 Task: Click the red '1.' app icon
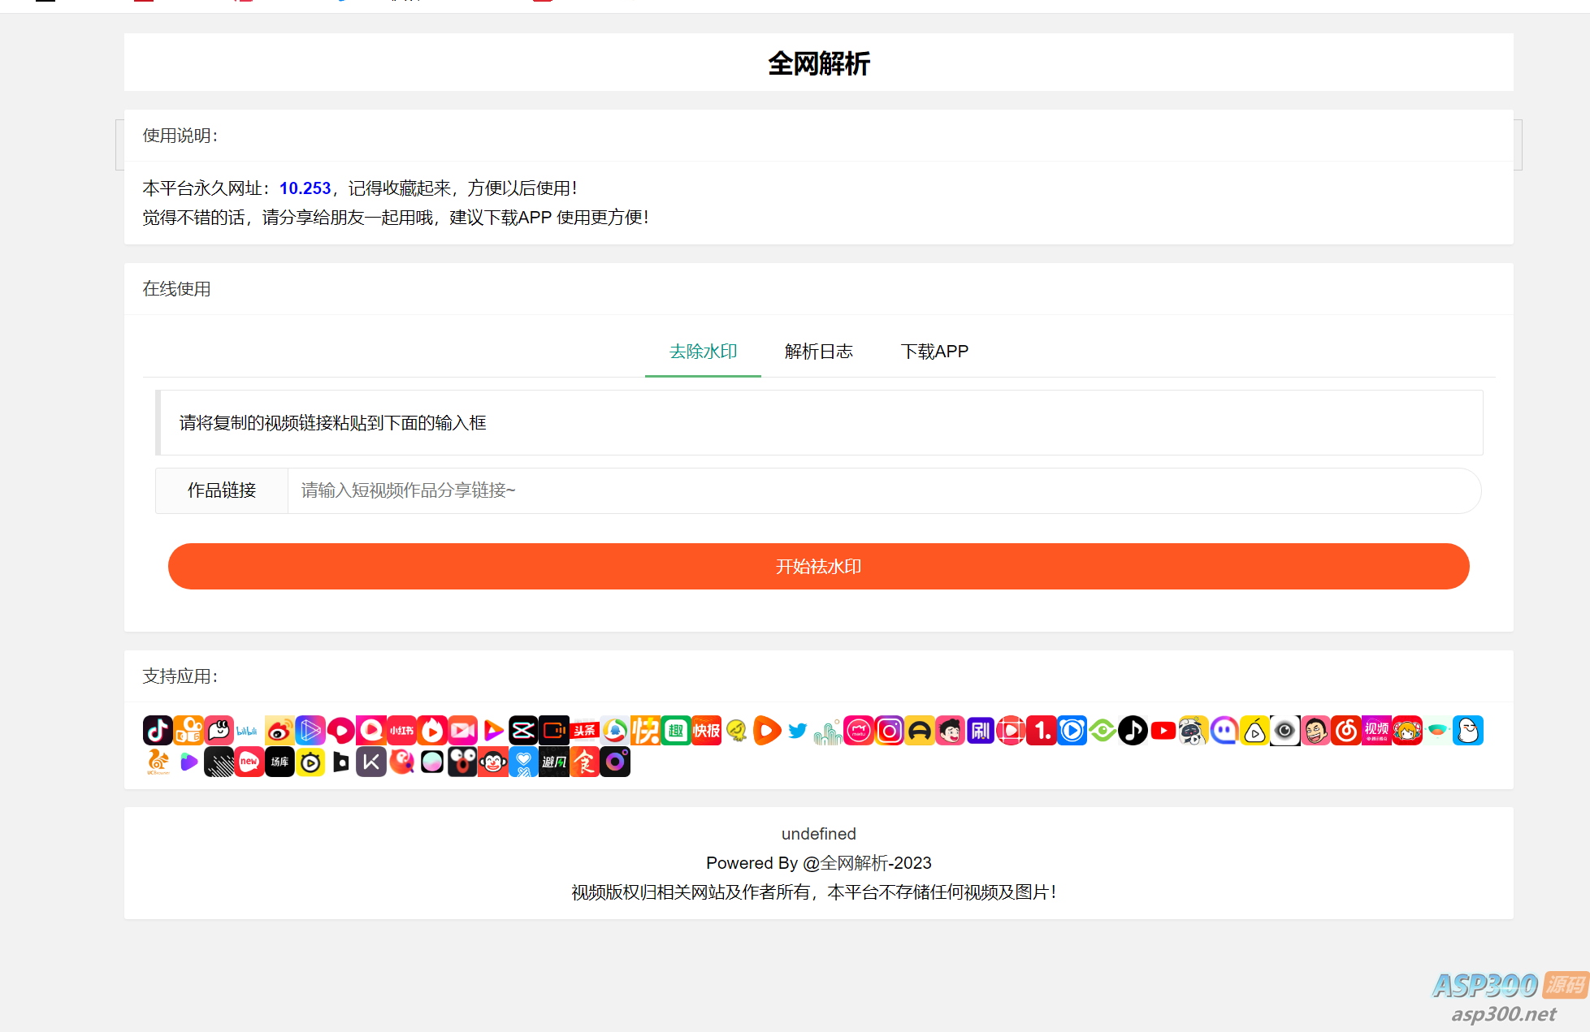point(1042,731)
